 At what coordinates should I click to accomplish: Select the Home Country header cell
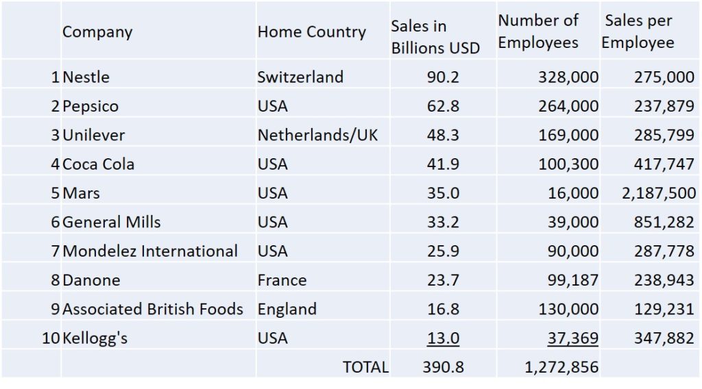pyautogui.click(x=311, y=32)
